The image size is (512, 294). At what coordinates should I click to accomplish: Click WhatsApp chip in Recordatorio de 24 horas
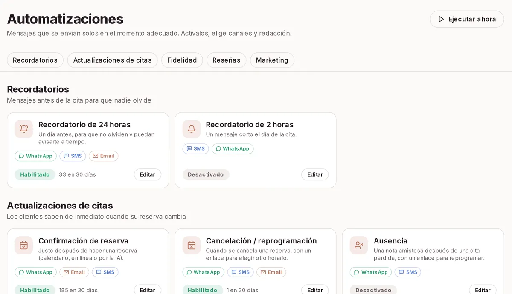(x=35, y=156)
